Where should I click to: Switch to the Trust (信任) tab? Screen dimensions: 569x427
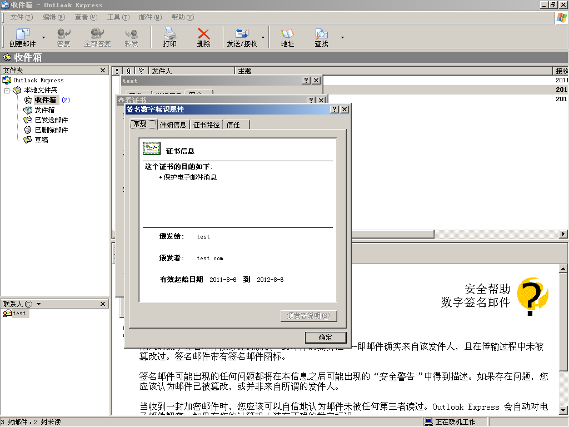(x=236, y=125)
